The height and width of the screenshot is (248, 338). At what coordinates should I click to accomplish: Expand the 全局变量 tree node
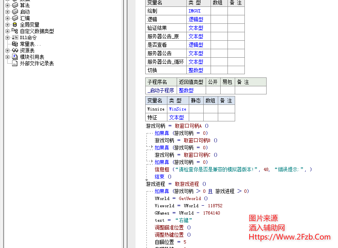(7, 25)
